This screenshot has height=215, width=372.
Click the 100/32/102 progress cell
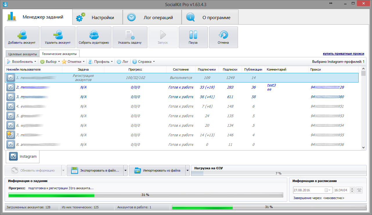pyautogui.click(x=135, y=78)
